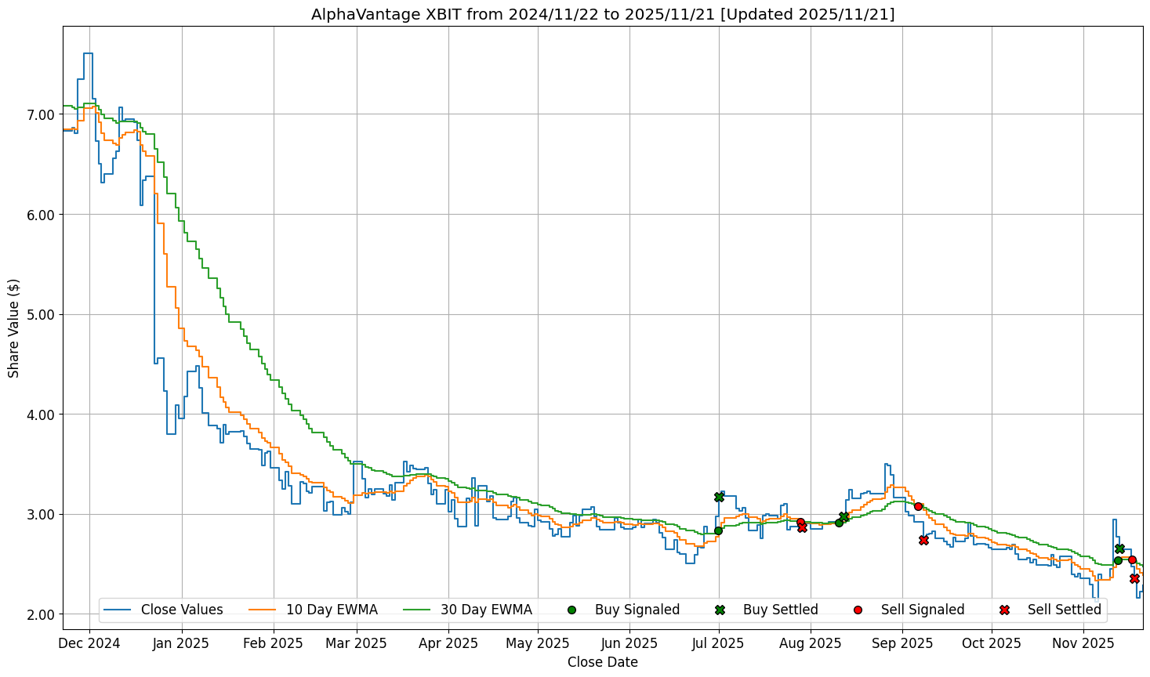Click the chart title AlphaVantage XBIT
The image size is (1150, 677).
tap(602, 14)
